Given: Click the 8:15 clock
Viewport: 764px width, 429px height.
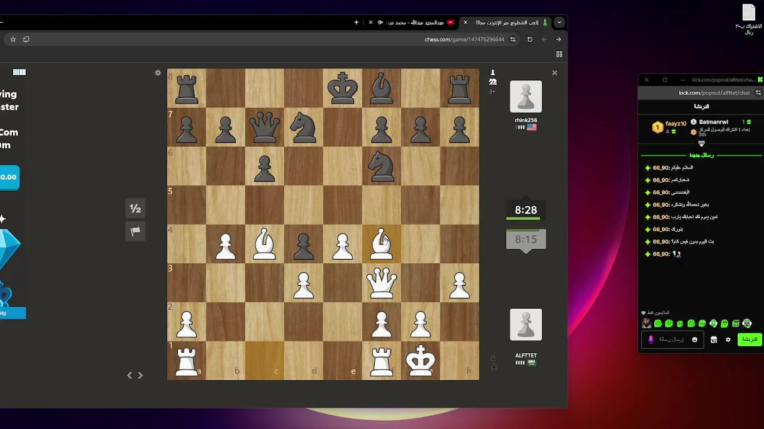Looking at the screenshot, I should pos(526,240).
